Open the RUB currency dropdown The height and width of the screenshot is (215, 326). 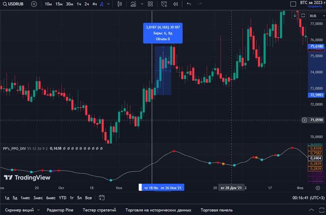(x=317, y=16)
